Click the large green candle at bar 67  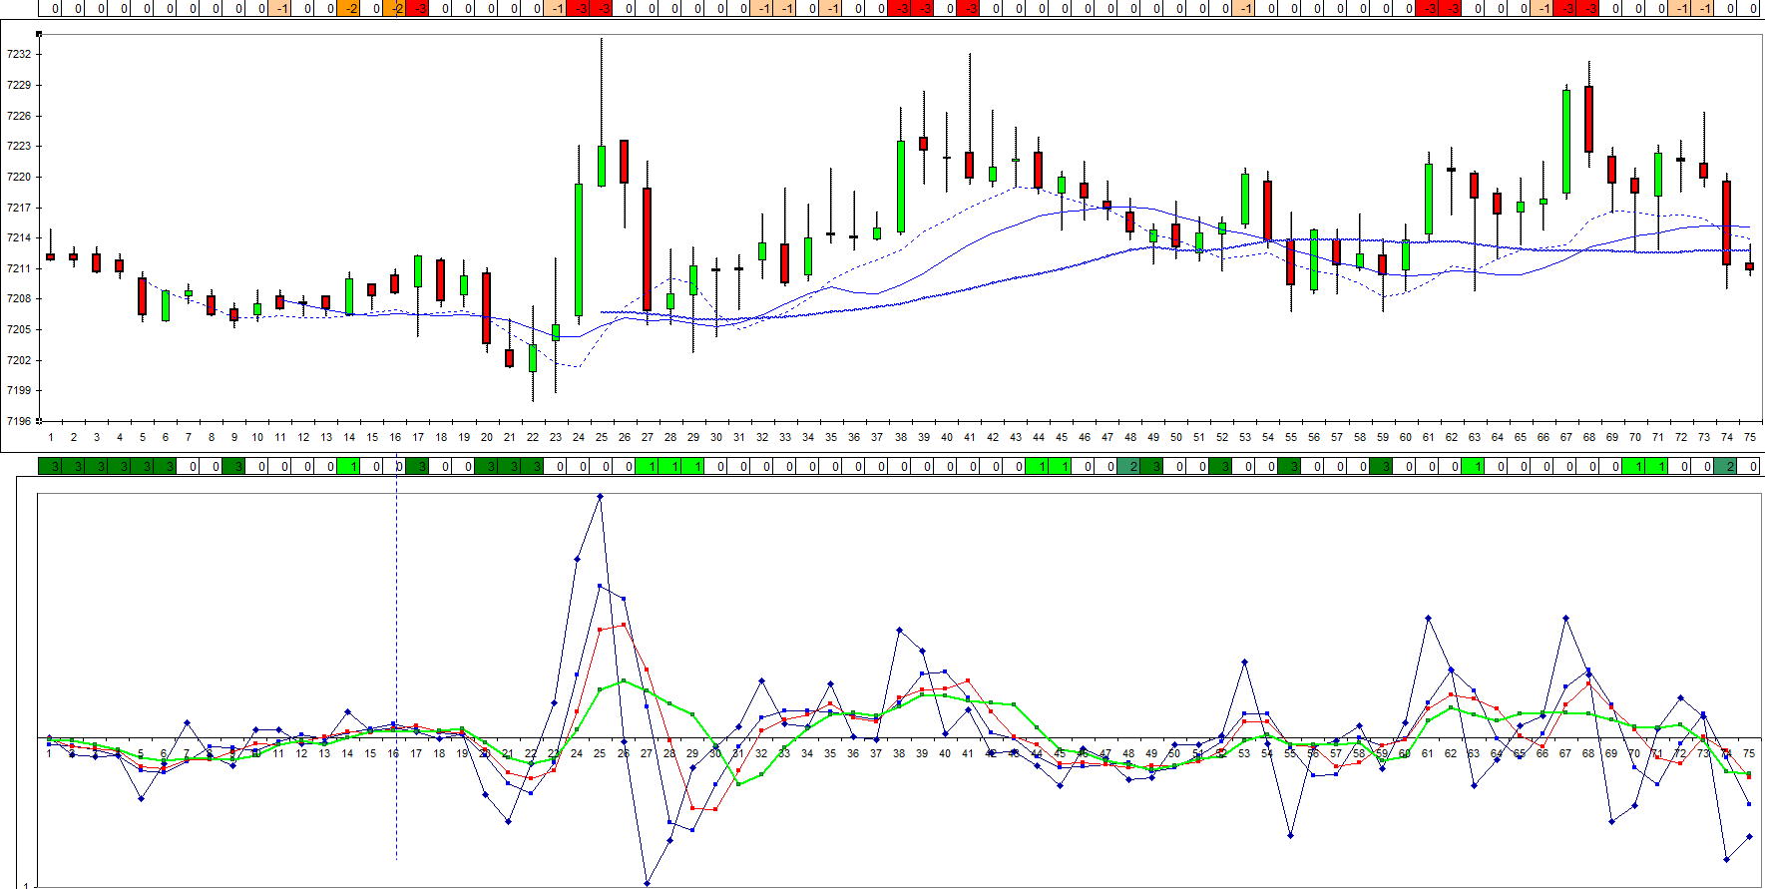(x=1566, y=141)
